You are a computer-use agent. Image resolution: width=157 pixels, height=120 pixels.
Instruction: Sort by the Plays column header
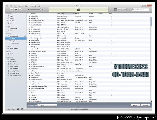[x=110, y=14]
